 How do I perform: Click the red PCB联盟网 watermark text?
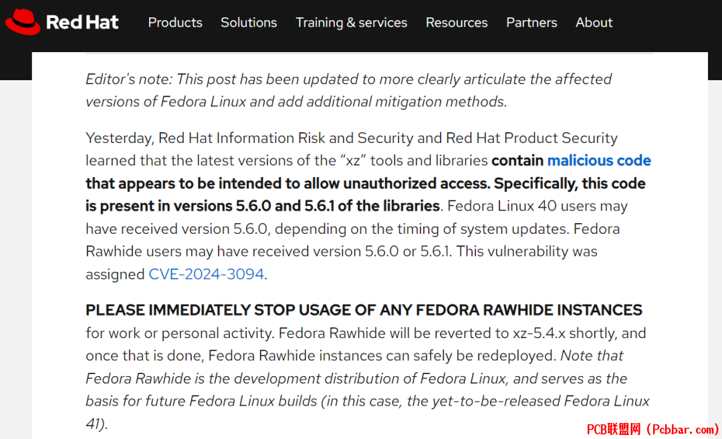(x=652, y=430)
